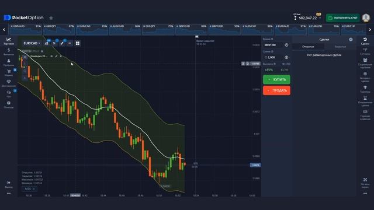This screenshot has height=210, width=374.
Task: Open the Finance dollar-sign section
Action: point(9,52)
